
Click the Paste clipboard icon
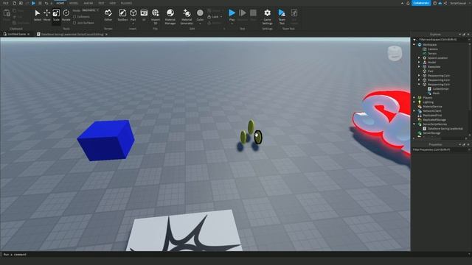tap(7, 13)
